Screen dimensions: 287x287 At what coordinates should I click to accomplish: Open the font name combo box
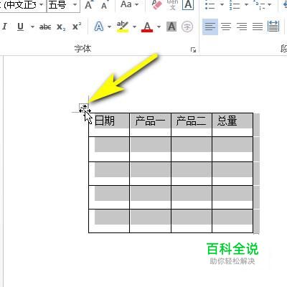[23, 5]
